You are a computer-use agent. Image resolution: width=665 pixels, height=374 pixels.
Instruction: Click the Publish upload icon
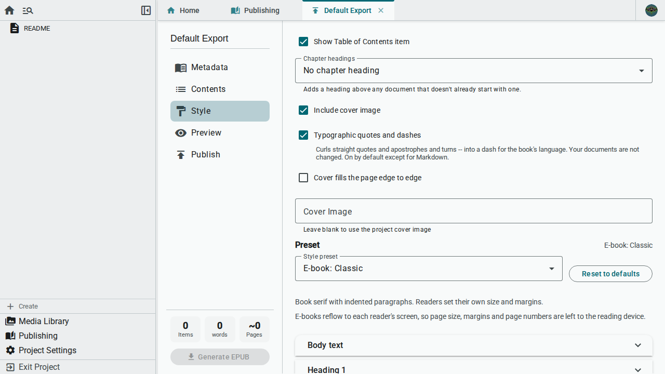tap(181, 155)
